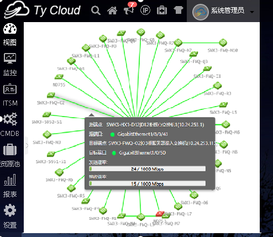
Task: Expand the 系统管理员 user dropdown arrow
Action: 252,12
